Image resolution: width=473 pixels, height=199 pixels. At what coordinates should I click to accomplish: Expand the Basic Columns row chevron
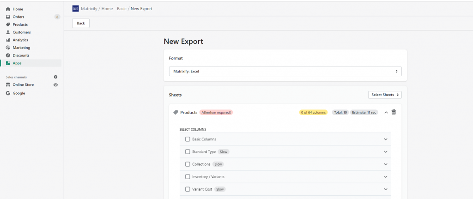[x=386, y=139]
